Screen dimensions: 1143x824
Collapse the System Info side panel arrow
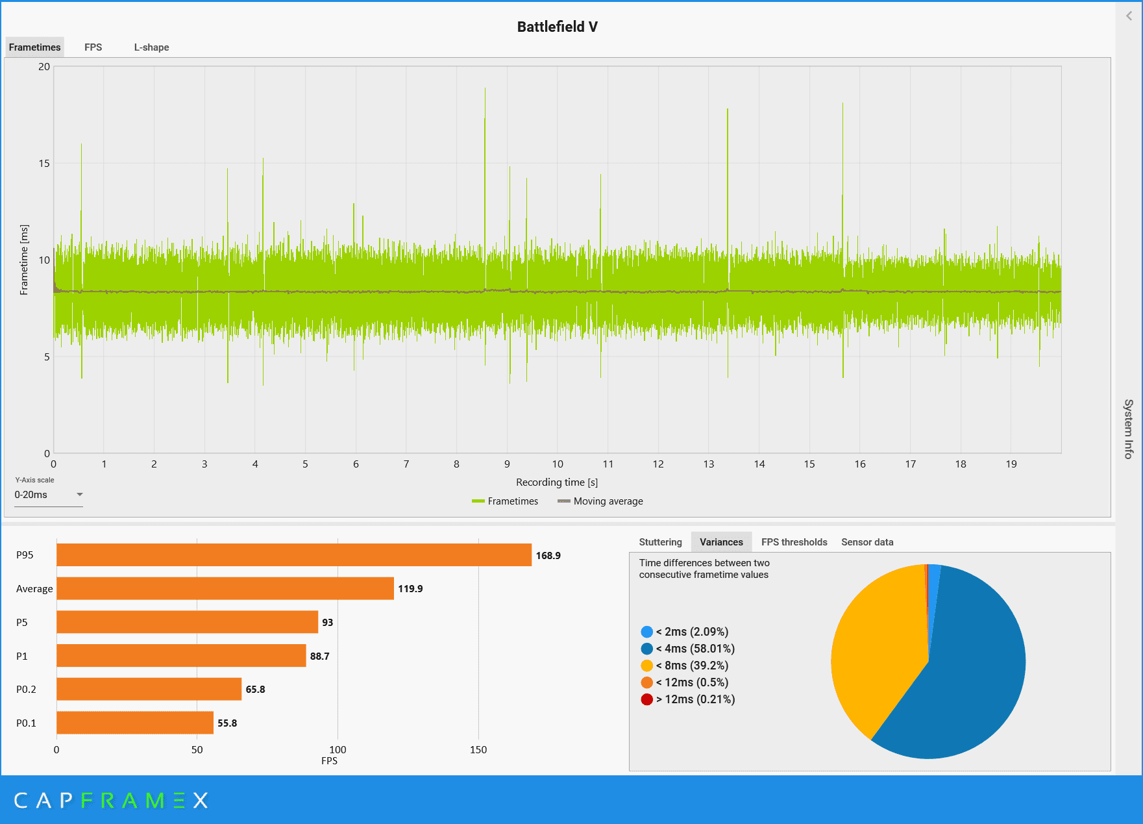point(1129,16)
